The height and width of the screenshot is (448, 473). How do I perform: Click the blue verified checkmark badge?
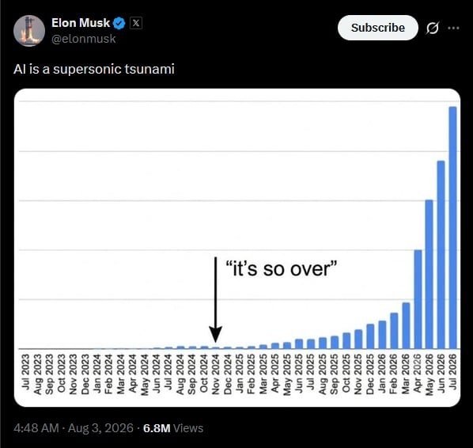119,23
